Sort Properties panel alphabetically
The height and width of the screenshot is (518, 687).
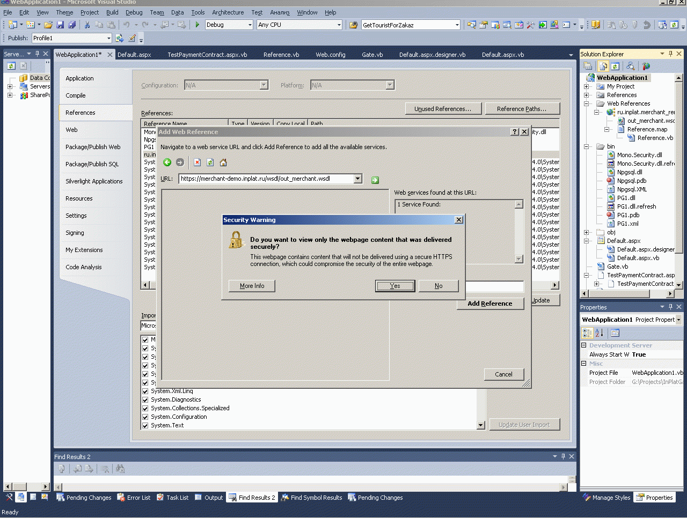[600, 333]
